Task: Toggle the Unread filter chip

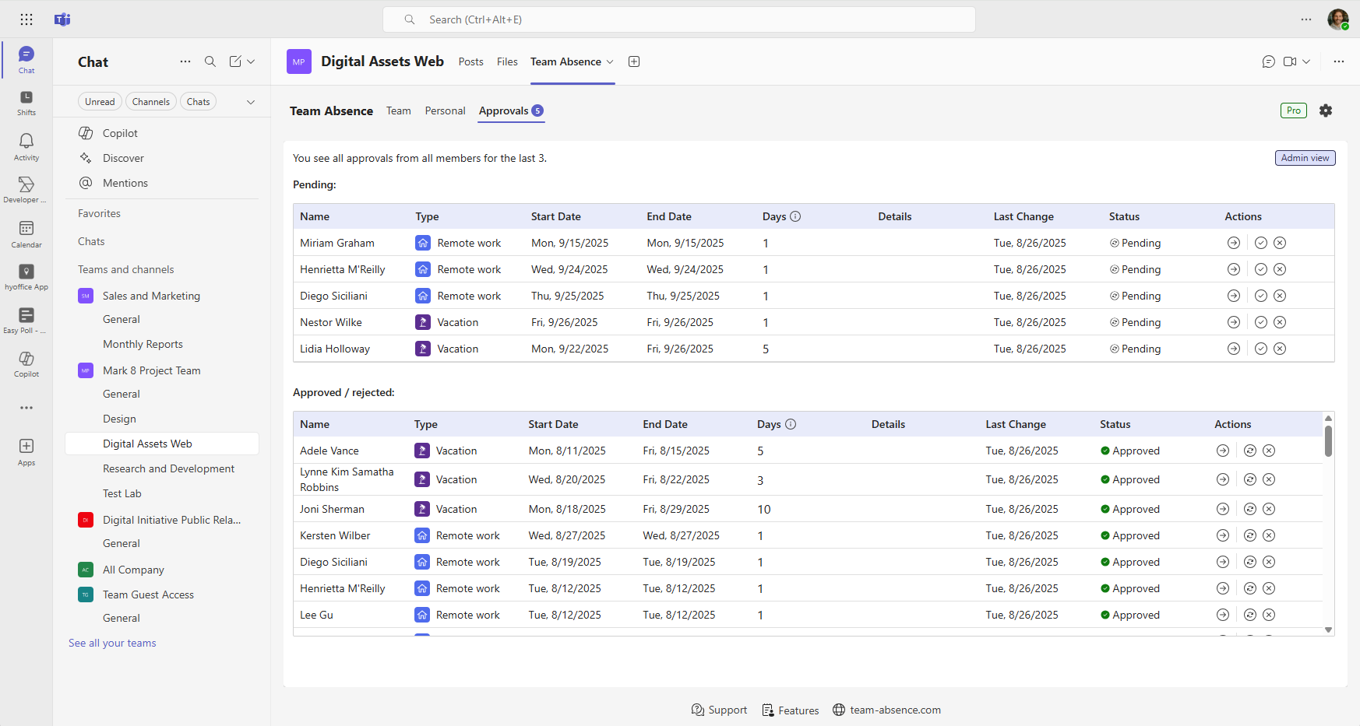Action: (100, 102)
